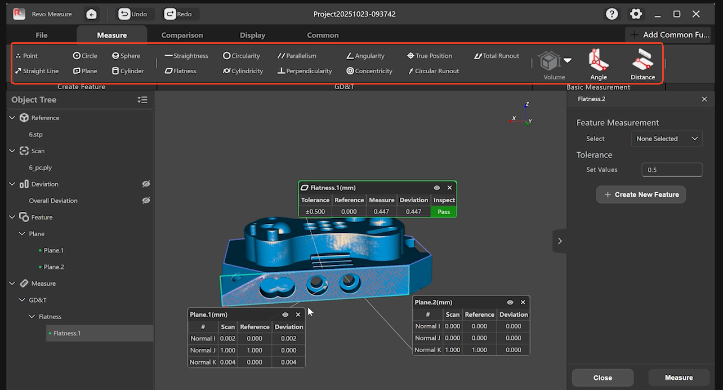Expand the Volume tool dropdown arrow
Viewport: 723px width, 390px height.
[x=568, y=60]
